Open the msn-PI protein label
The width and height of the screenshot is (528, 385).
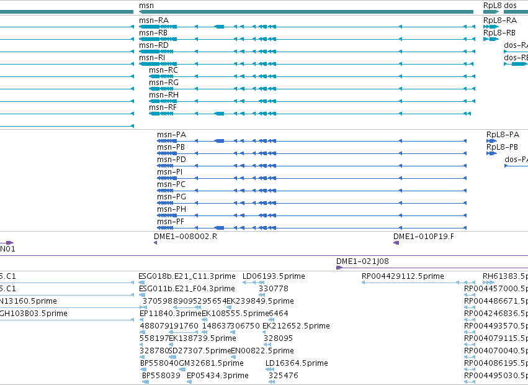(170, 172)
